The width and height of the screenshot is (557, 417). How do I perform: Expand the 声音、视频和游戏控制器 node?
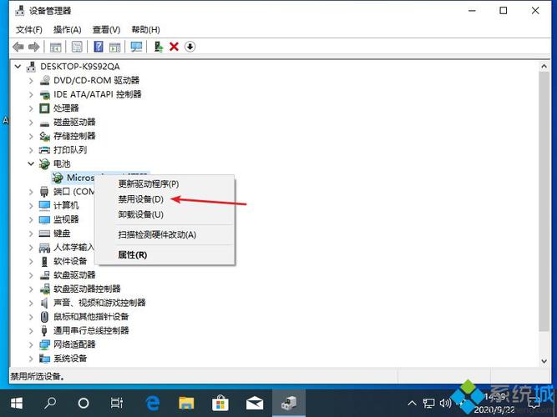tap(31, 303)
